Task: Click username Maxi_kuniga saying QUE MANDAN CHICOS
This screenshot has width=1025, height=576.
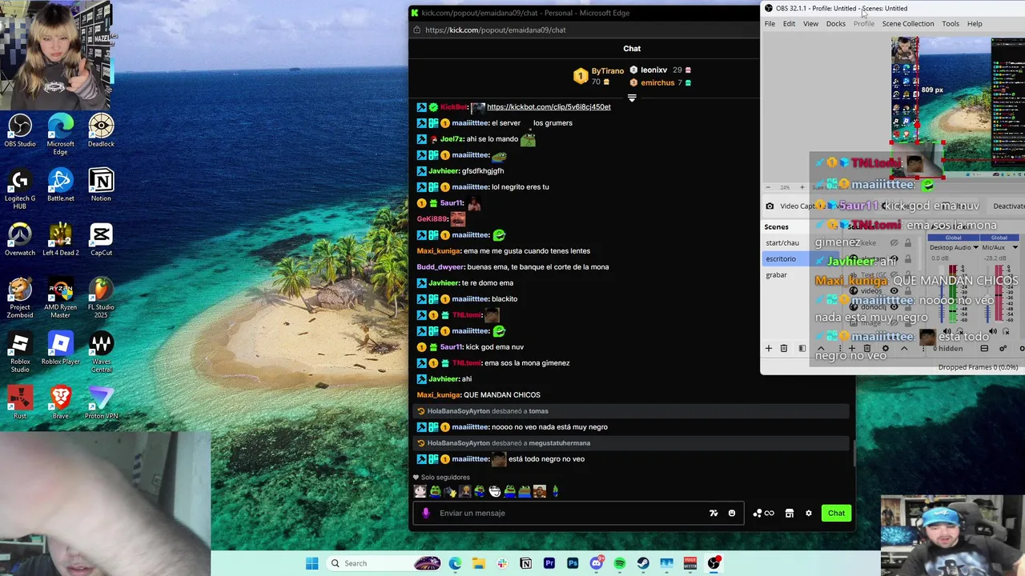Action: (x=439, y=394)
